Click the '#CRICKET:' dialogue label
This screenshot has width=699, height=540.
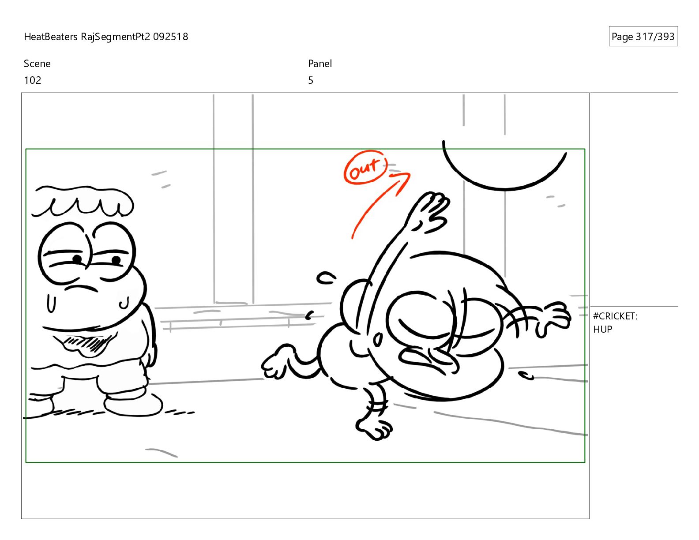615,316
